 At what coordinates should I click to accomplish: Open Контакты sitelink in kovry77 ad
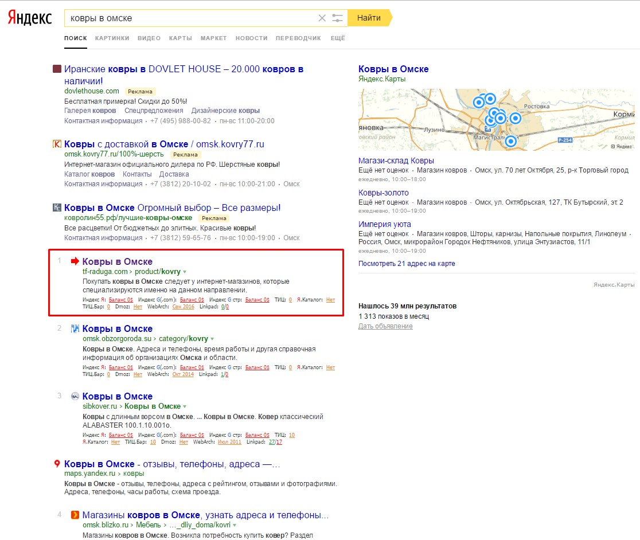click(137, 174)
